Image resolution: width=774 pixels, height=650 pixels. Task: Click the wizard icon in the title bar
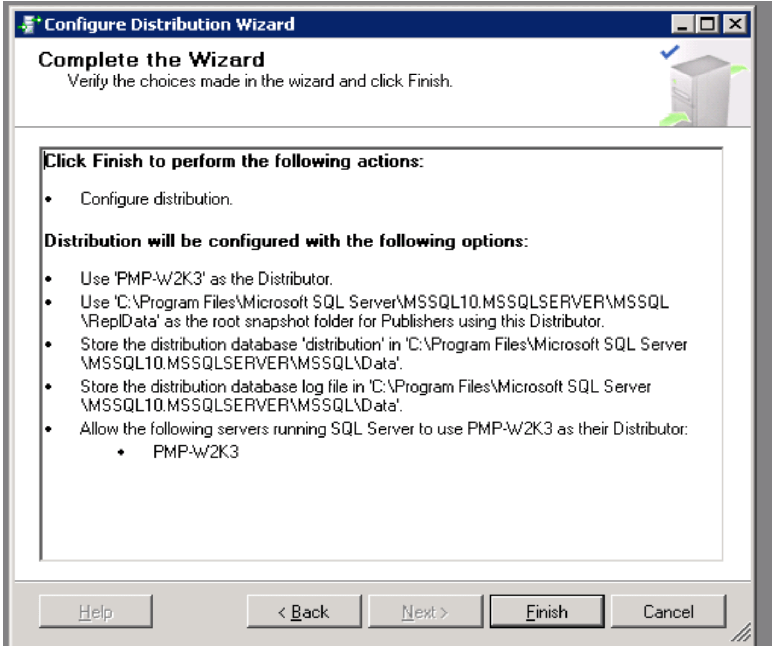29,25
